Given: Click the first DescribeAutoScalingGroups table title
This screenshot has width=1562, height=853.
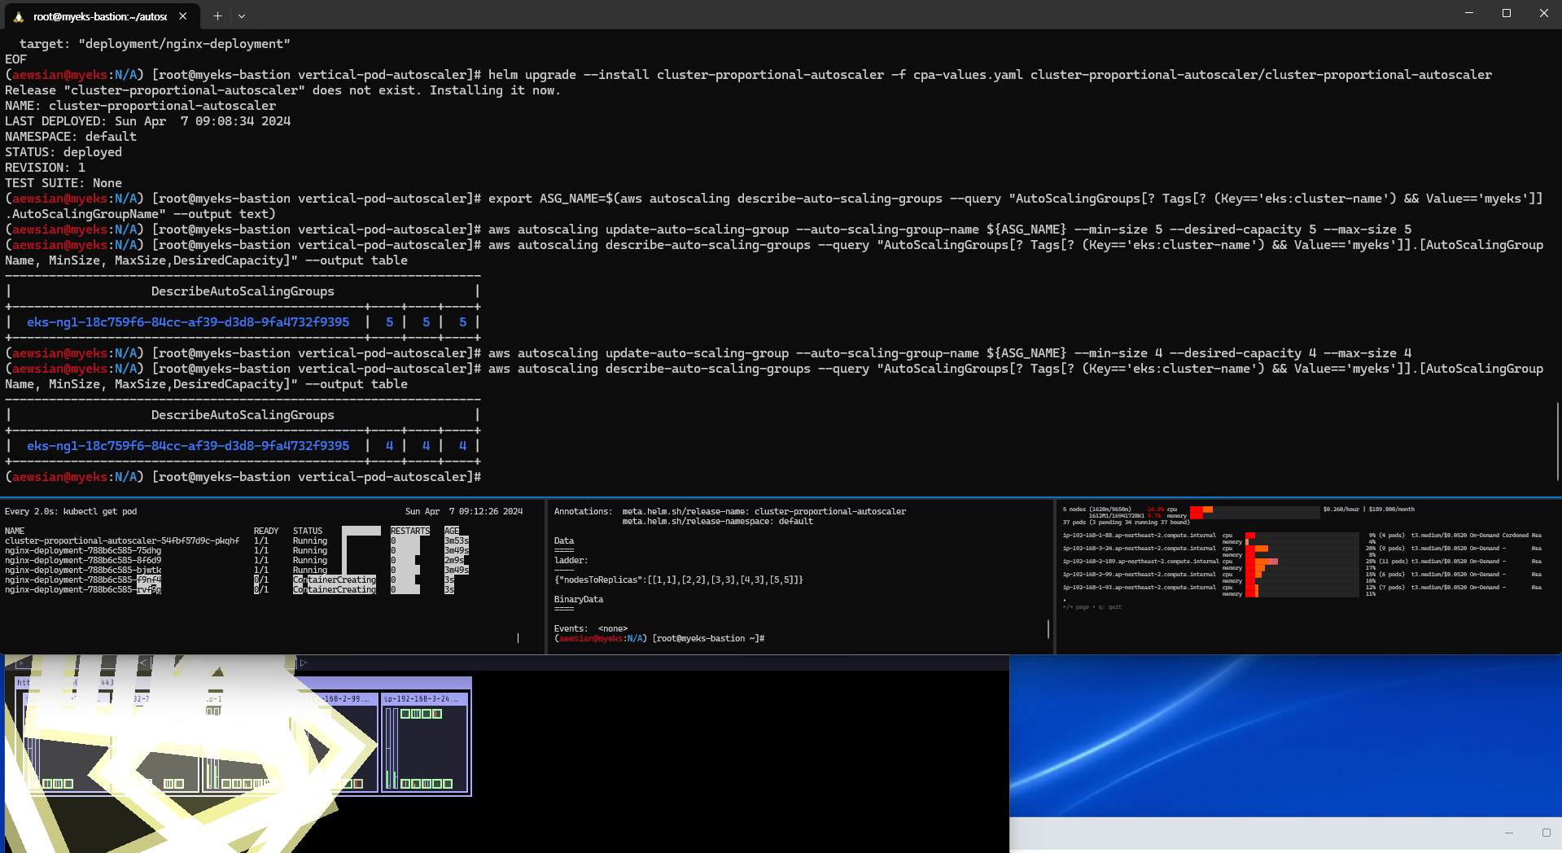Looking at the screenshot, I should [243, 291].
